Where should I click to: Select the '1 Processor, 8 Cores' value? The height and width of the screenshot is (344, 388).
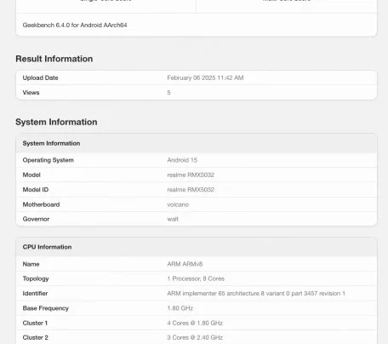pos(196,278)
